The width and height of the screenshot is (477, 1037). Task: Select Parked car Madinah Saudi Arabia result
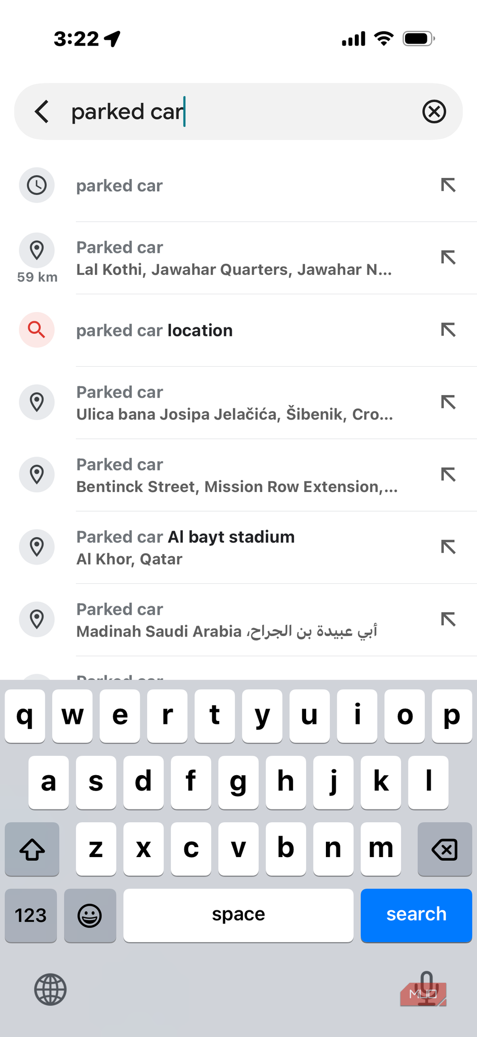(x=227, y=620)
